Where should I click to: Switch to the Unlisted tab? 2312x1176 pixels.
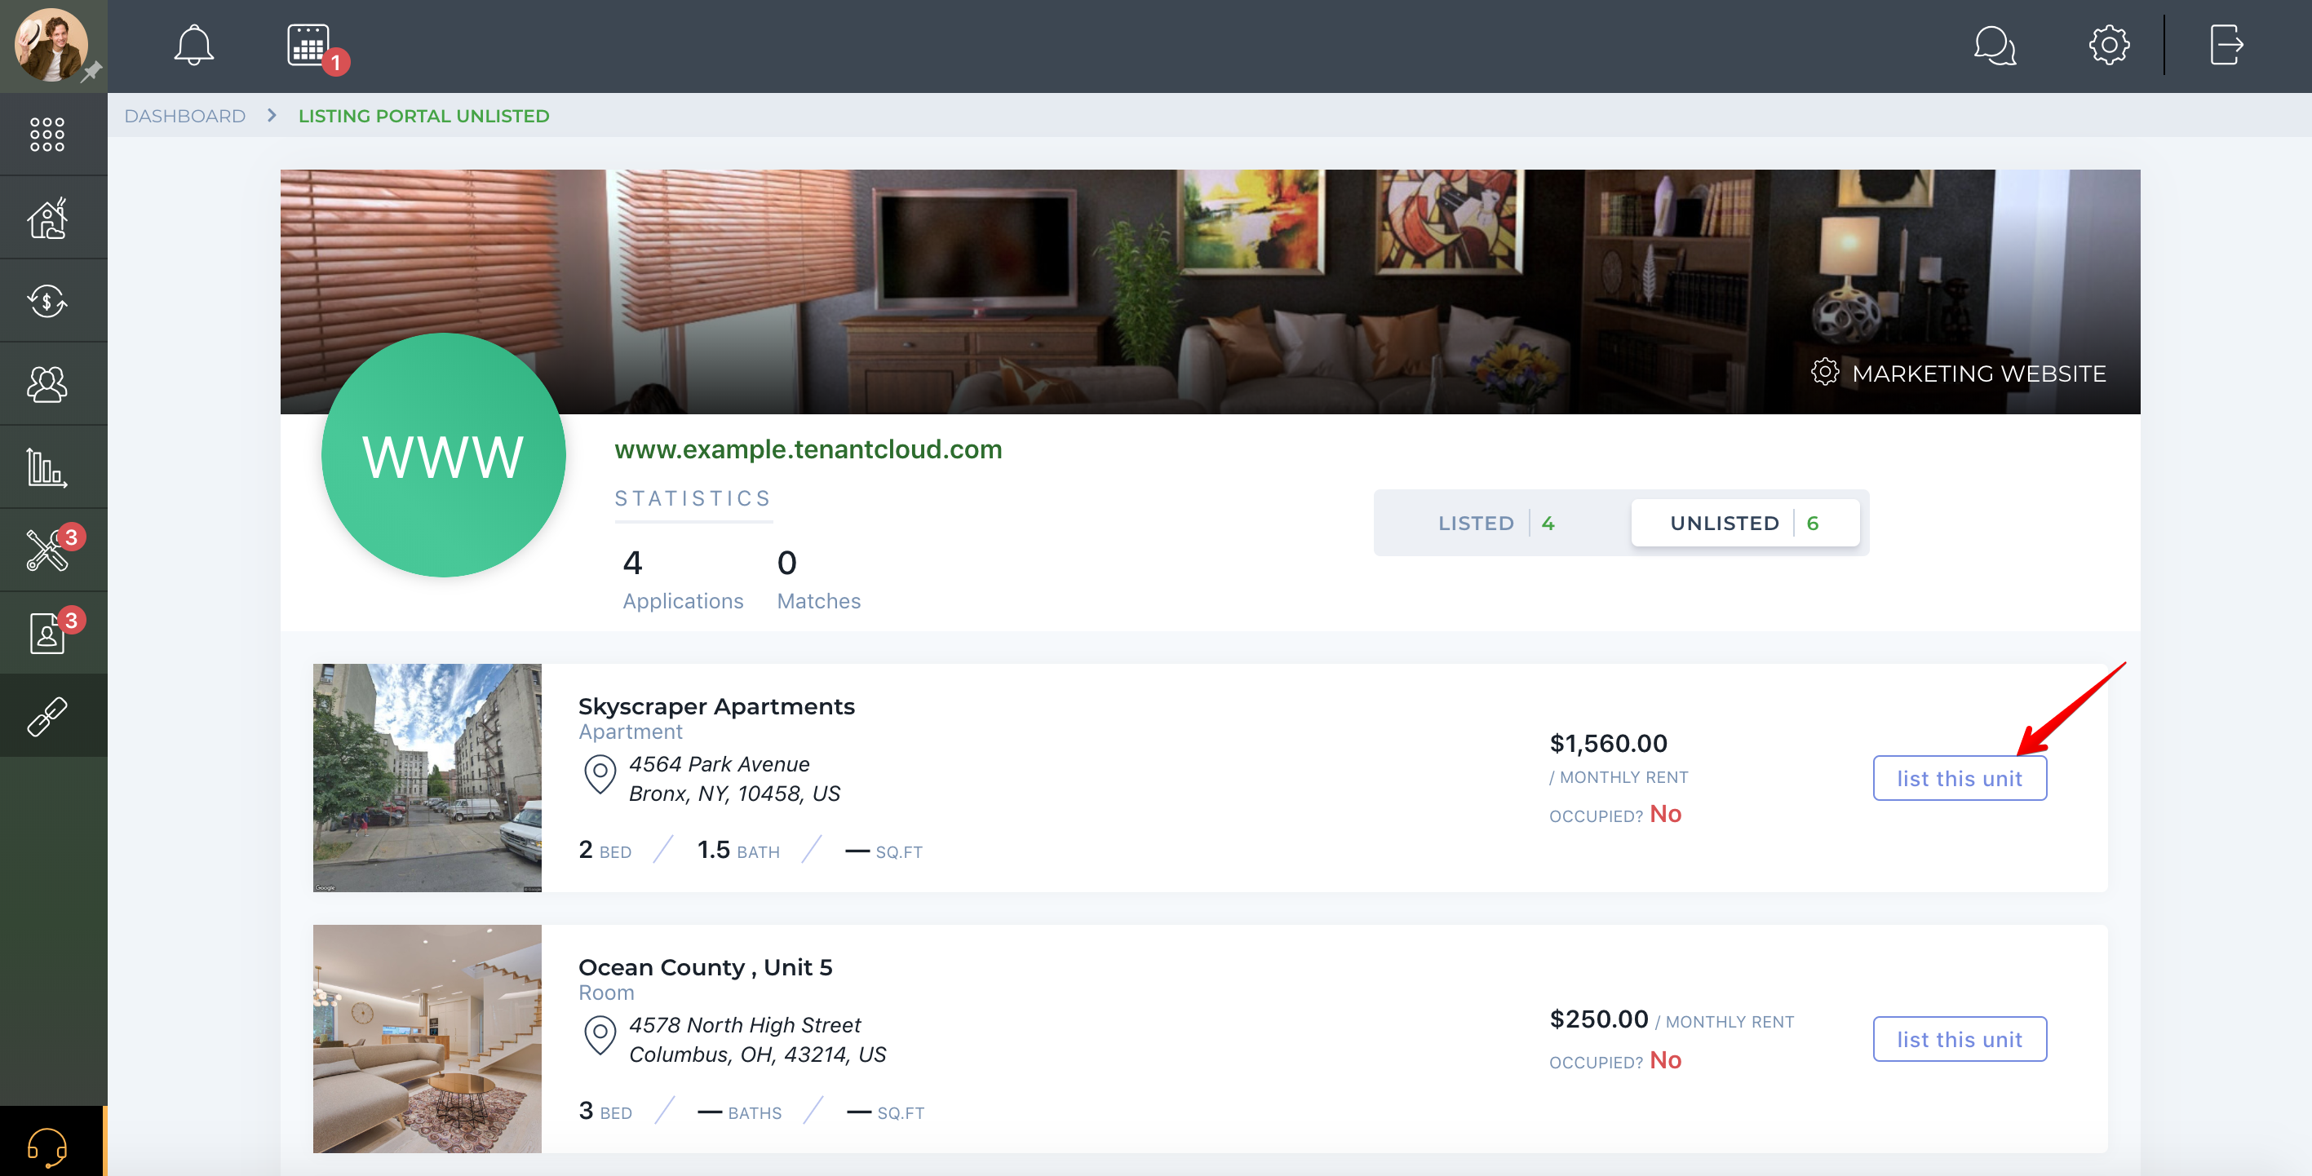[x=1744, y=523]
